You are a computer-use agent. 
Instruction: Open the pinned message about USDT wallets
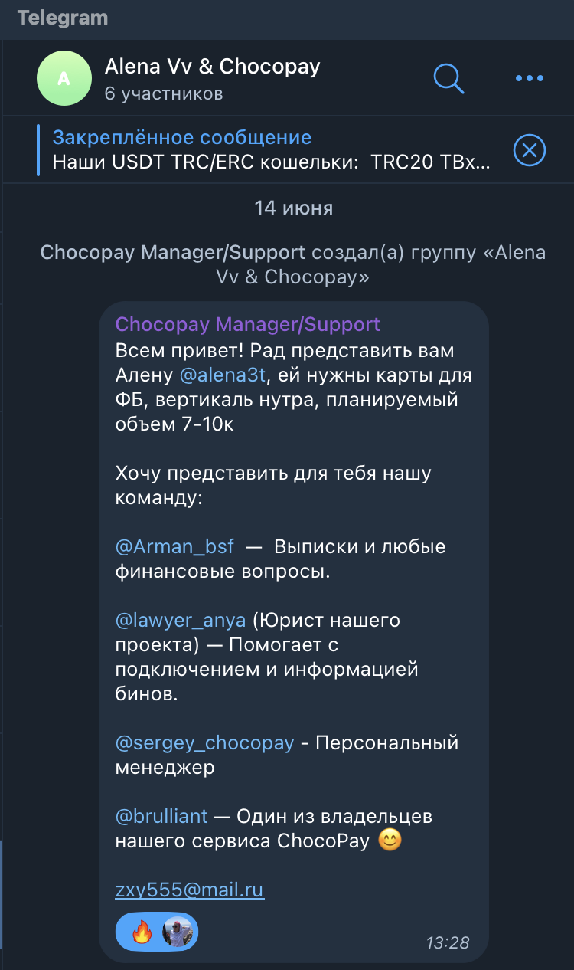tap(272, 150)
